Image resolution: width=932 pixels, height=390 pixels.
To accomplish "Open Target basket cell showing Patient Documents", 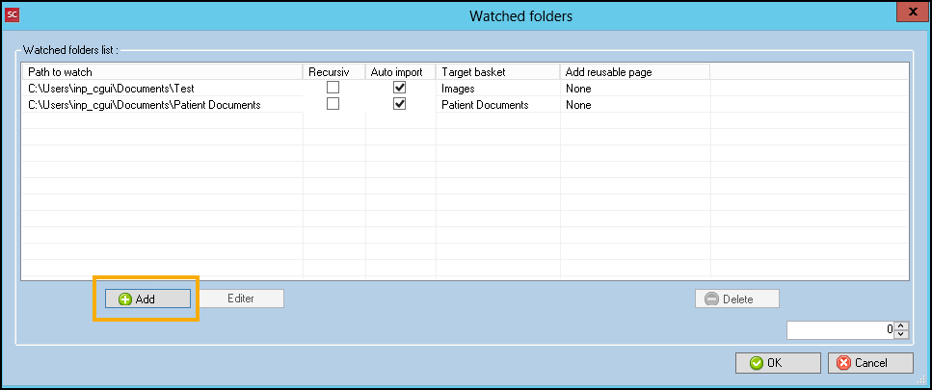I will point(496,105).
